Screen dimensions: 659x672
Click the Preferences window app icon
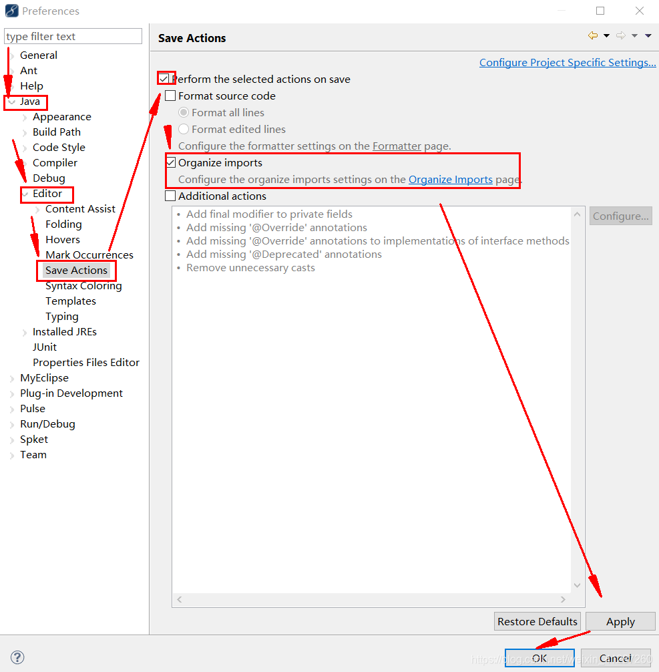pyautogui.click(x=11, y=11)
